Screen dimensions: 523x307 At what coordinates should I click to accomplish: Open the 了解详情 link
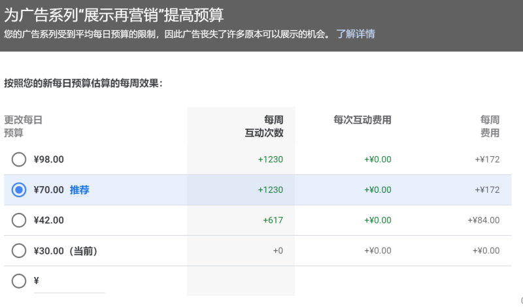[356, 34]
